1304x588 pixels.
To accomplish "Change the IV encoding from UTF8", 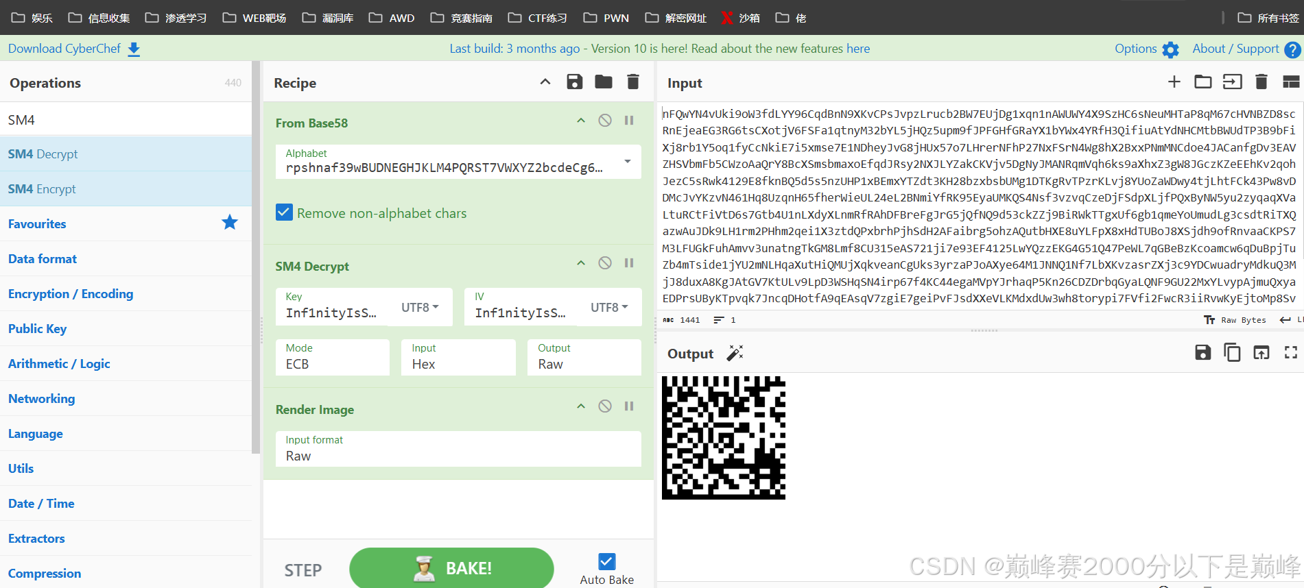I will [609, 308].
